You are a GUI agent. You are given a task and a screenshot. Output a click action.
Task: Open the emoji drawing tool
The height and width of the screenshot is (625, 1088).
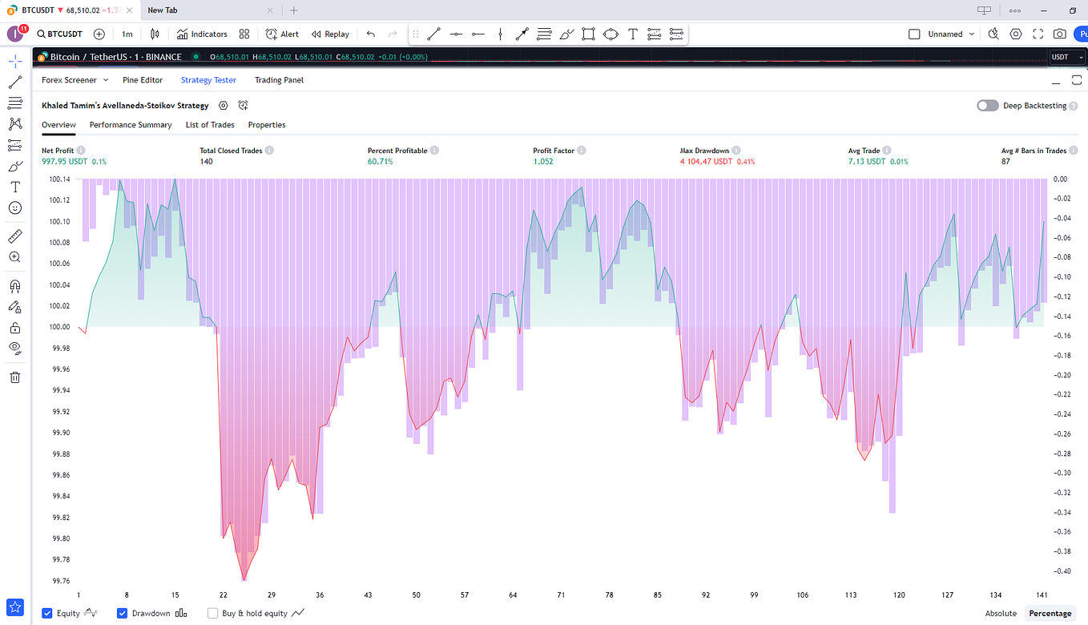(x=15, y=208)
